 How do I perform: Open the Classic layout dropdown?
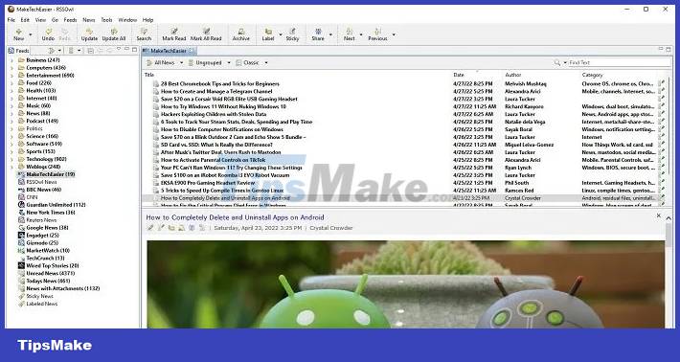coord(266,63)
